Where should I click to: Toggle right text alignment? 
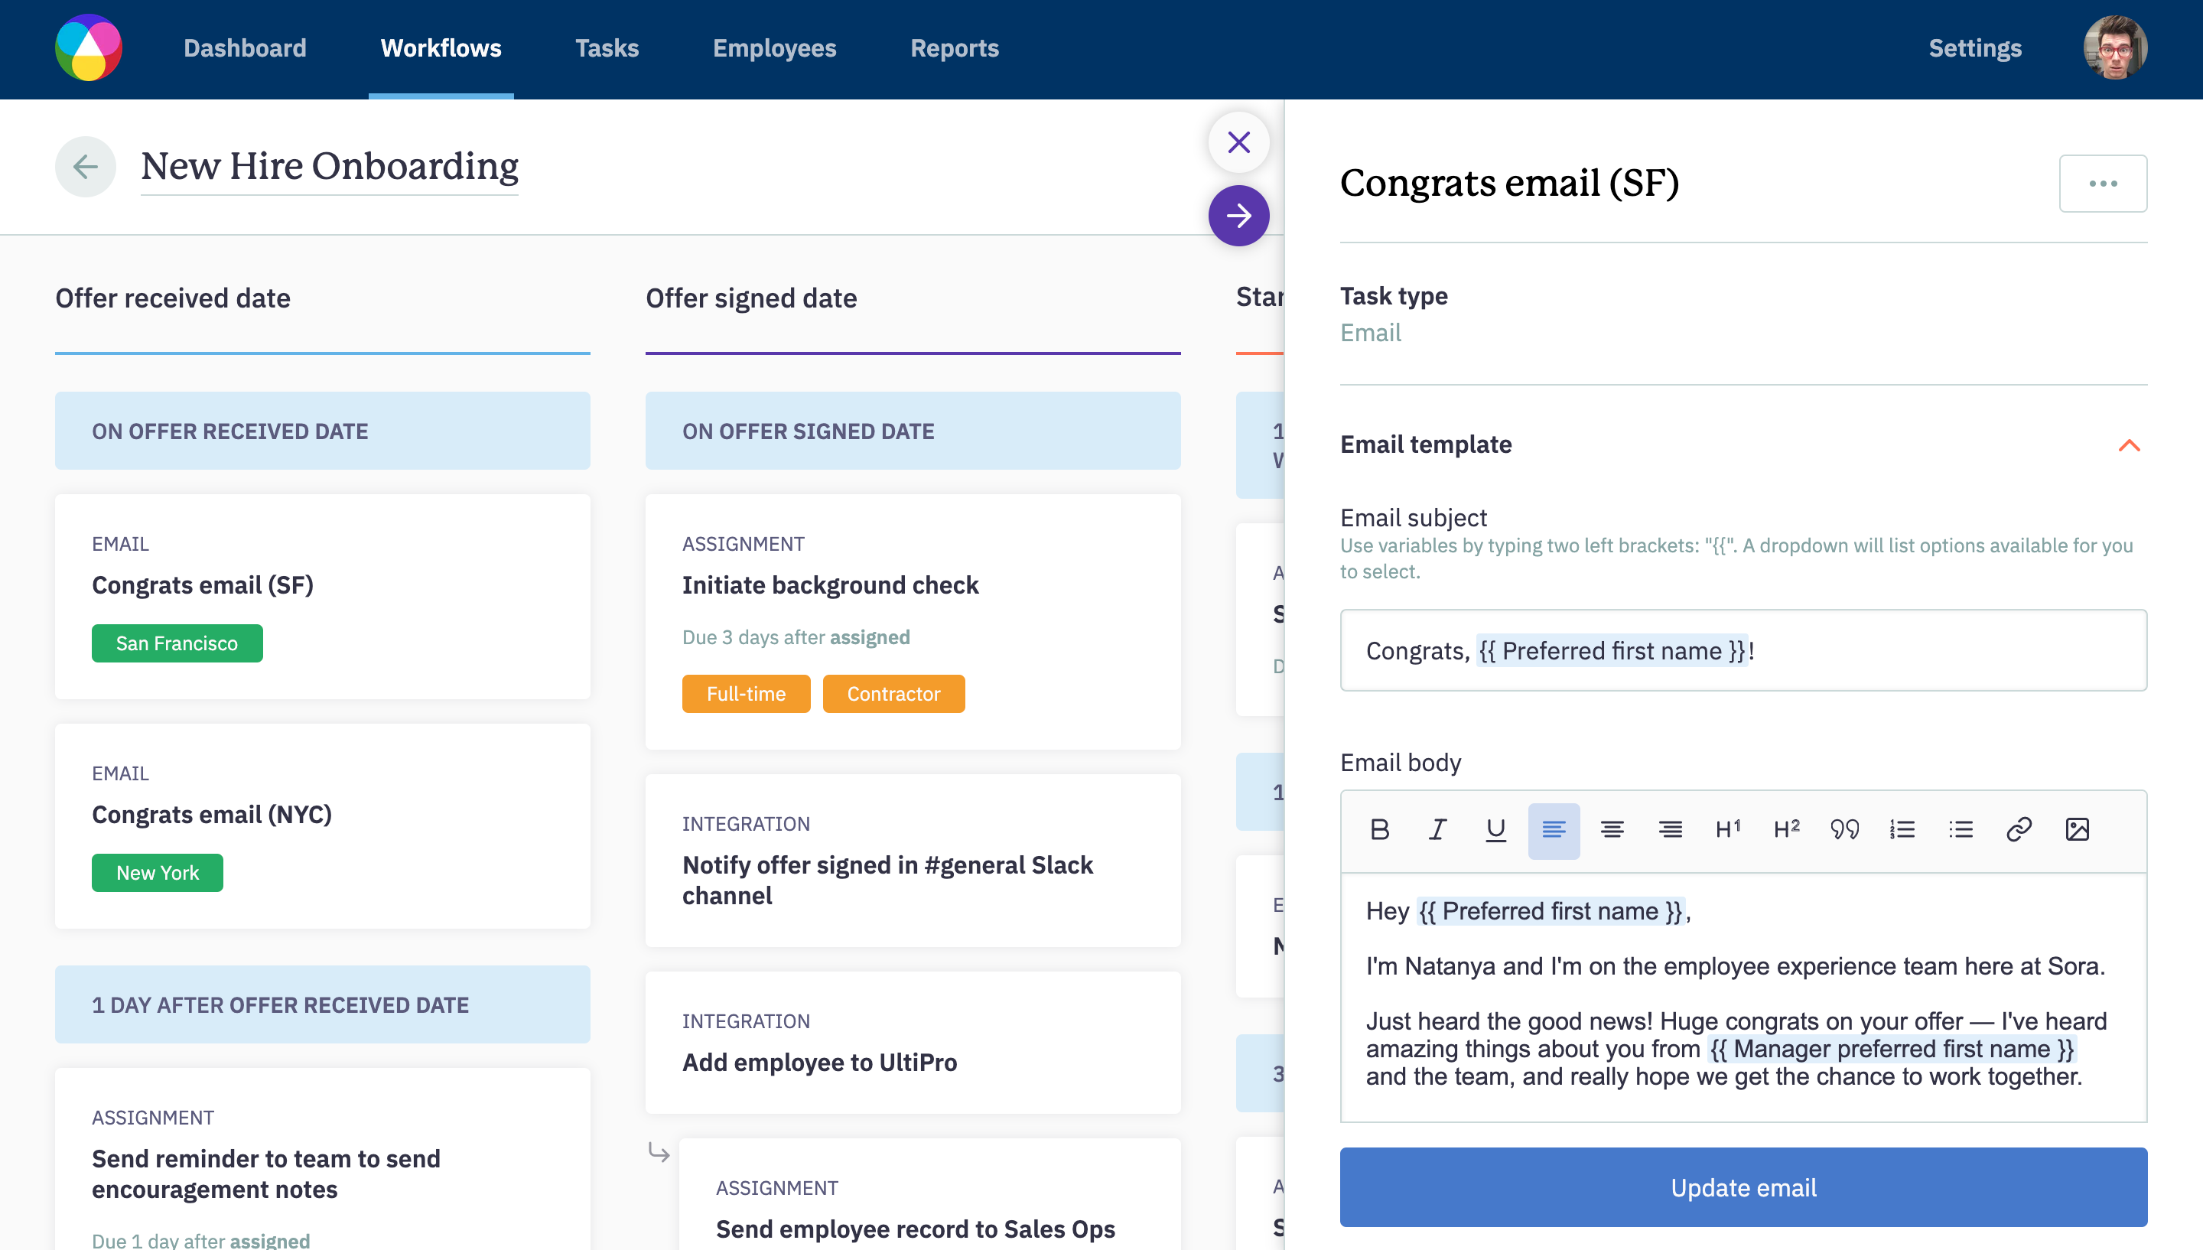1670,829
